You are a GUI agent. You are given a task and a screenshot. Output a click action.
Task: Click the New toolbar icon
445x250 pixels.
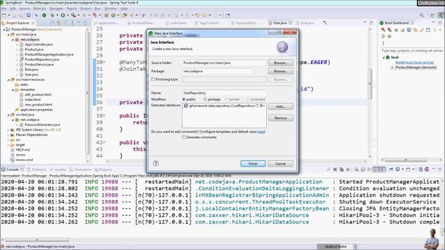click(x=4, y=15)
